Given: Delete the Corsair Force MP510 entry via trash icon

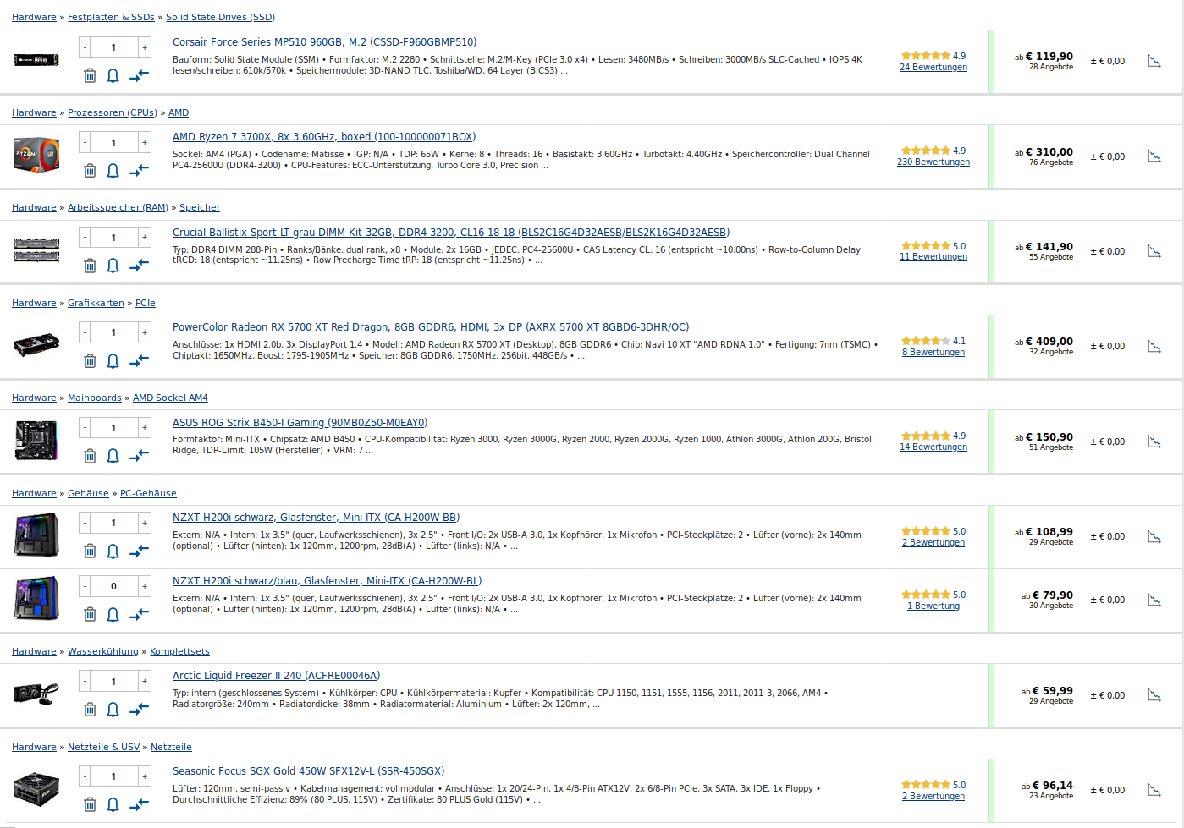Looking at the screenshot, I should click(90, 75).
